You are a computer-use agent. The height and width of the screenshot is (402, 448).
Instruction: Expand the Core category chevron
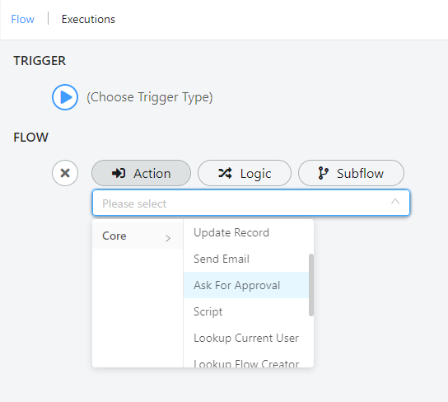[x=168, y=238]
